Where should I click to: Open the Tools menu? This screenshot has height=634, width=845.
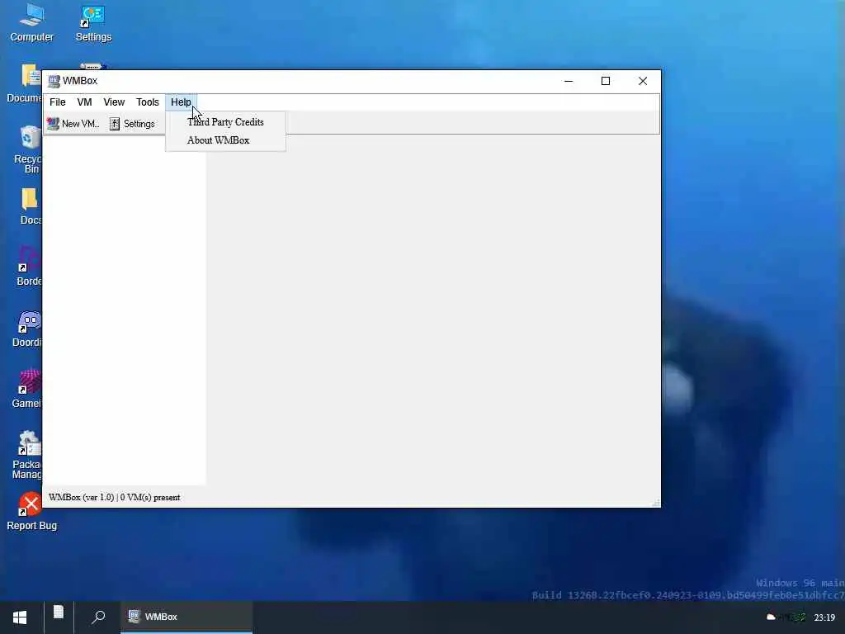pos(147,102)
